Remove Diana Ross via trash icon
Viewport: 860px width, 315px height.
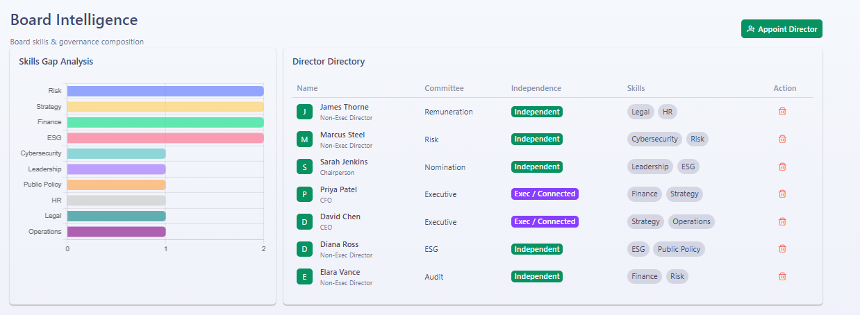tap(782, 248)
